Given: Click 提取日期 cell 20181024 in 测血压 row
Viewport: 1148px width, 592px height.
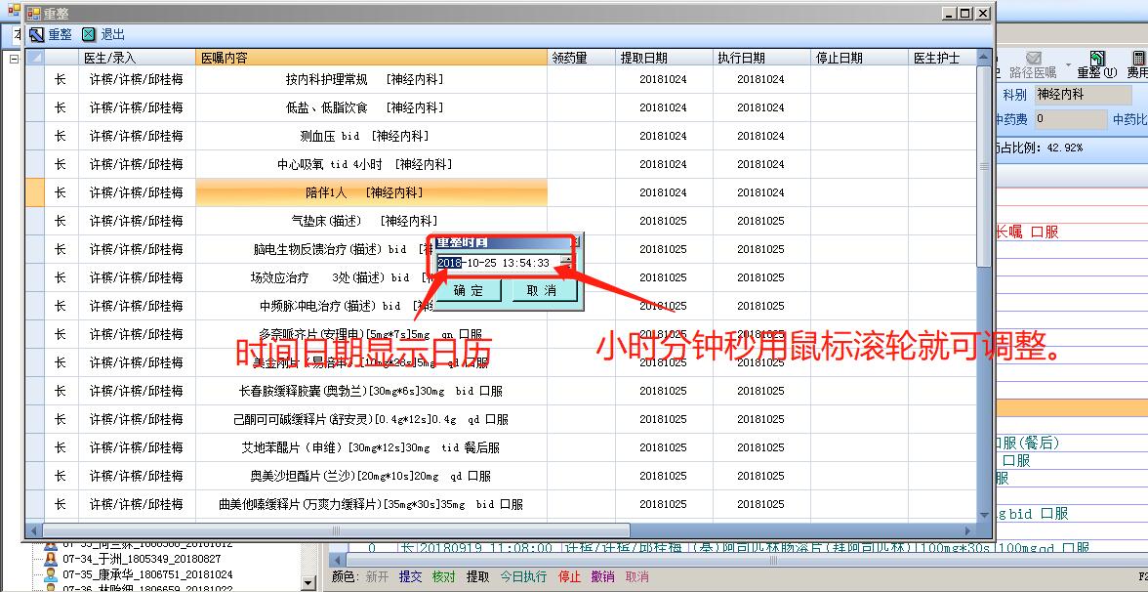Looking at the screenshot, I should pos(664,137).
